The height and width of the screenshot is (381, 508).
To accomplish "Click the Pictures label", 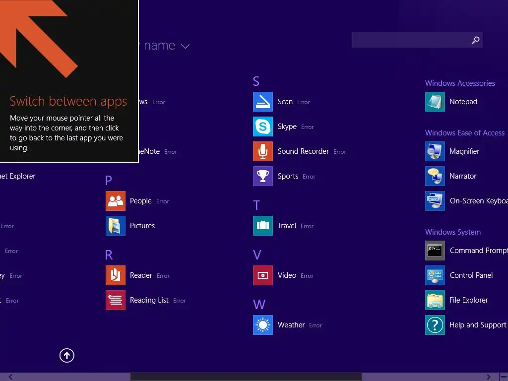I will 142,226.
